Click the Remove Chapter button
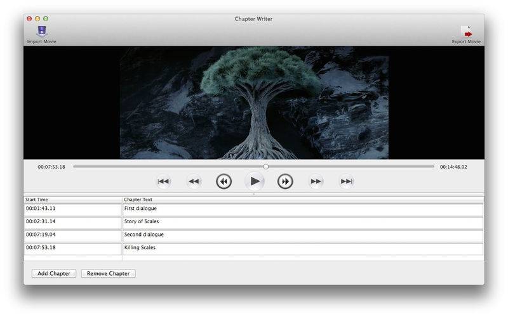 point(108,273)
